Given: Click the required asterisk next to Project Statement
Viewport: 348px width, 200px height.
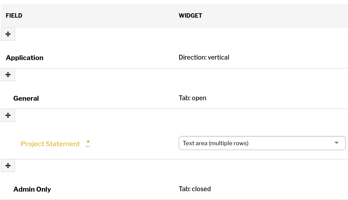Looking at the screenshot, I should click(x=88, y=143).
